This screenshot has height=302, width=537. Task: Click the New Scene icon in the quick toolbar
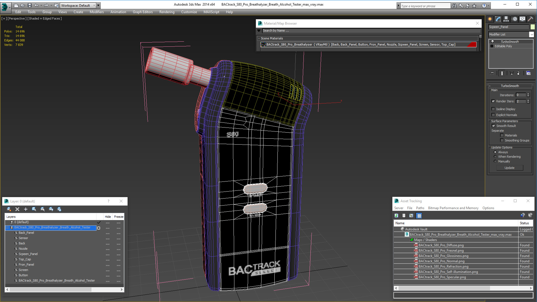click(16, 5)
